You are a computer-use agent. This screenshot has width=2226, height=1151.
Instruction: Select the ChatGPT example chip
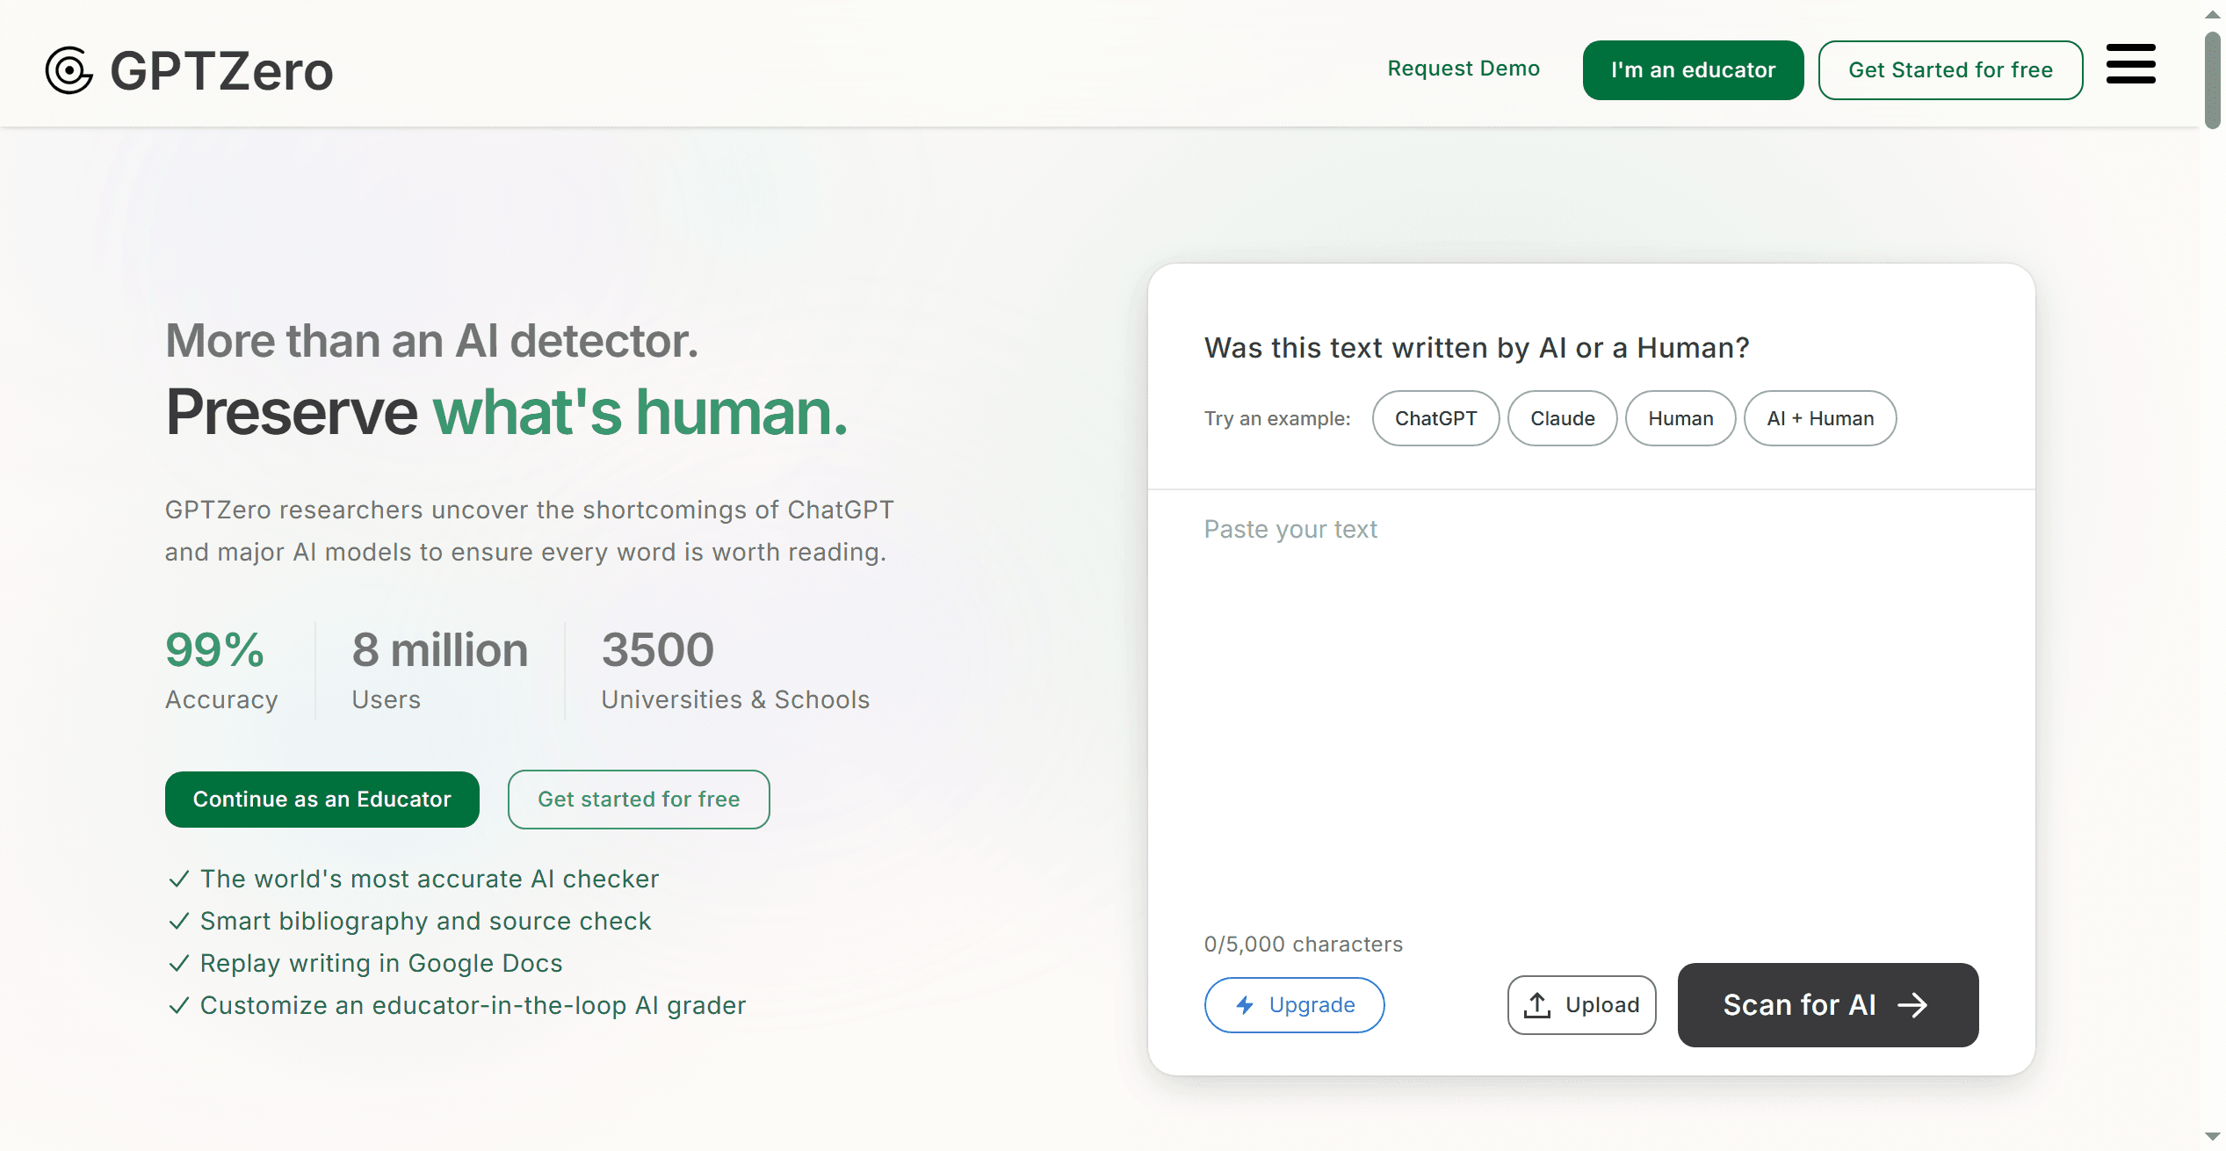(1435, 418)
